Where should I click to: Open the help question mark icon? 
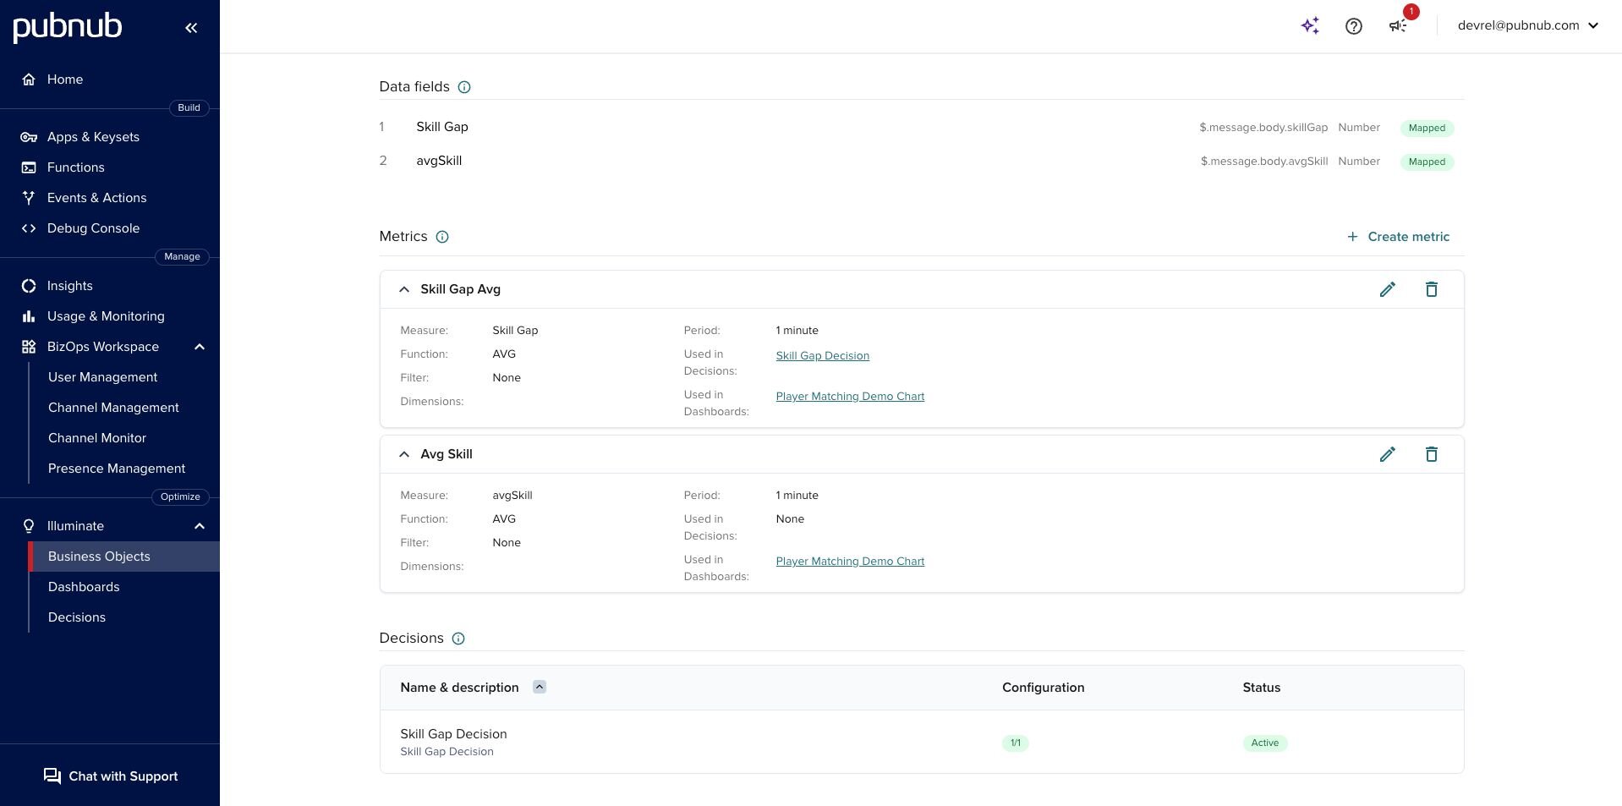tap(1353, 26)
